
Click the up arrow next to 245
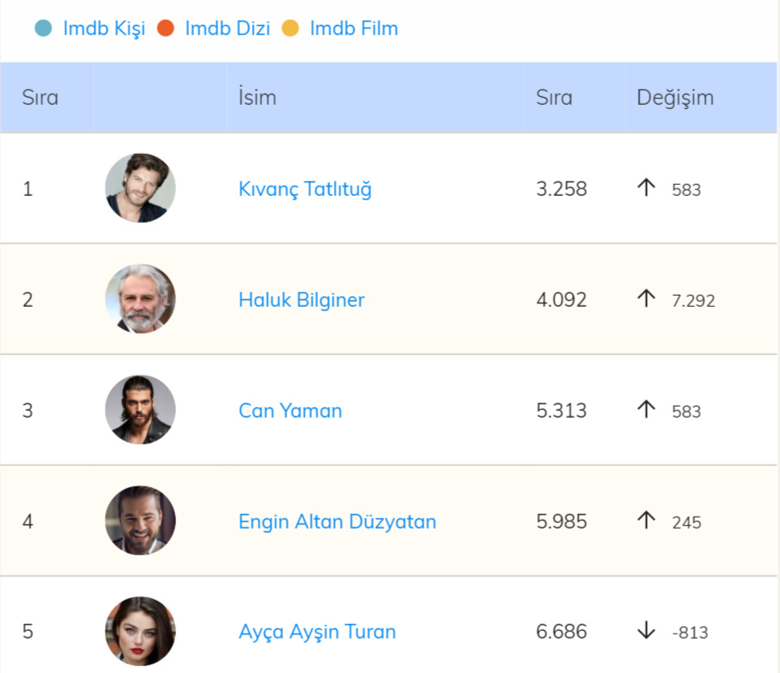click(646, 521)
